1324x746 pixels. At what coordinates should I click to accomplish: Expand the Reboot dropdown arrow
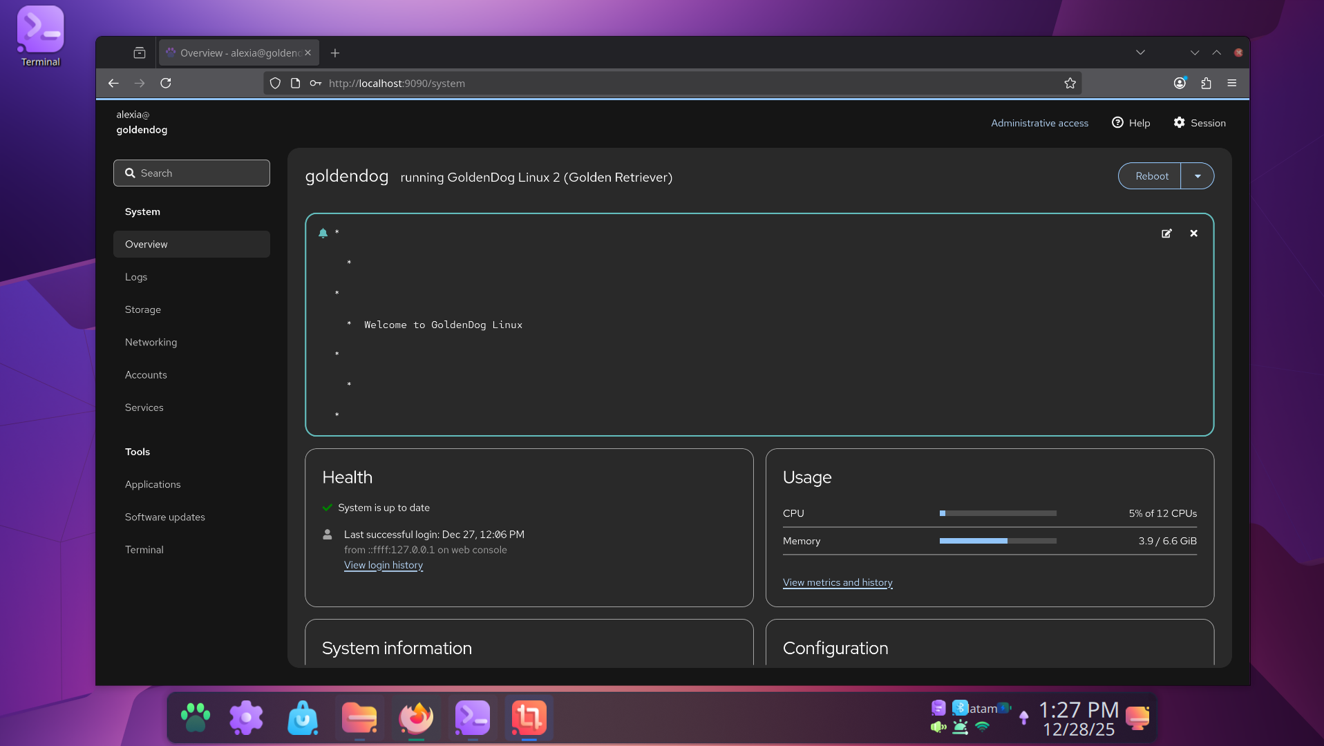[1198, 176]
